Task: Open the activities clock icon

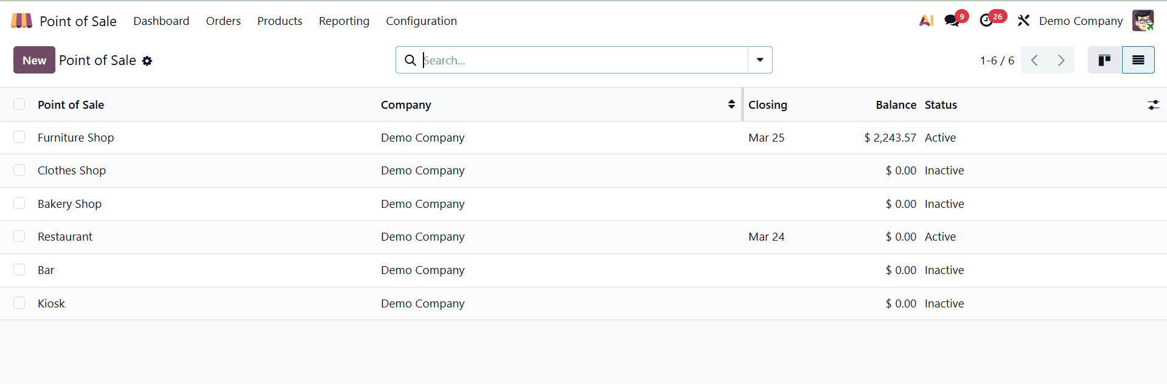Action: [x=986, y=21]
